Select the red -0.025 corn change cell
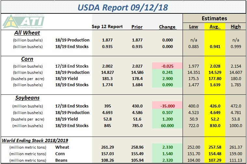Image resolution: width=247 pixels, height=164 pixels. [x=167, y=66]
